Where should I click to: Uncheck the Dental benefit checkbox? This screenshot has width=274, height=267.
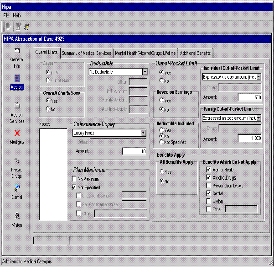[x=209, y=193]
